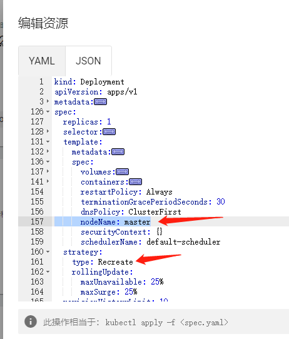This screenshot has width=289, height=339.
Task: Switch to the YAML tab
Action: [x=42, y=61]
